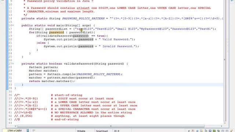Viewport: 235px width, 132px height.
Task: Click //(?=.*[A-Z]) comment on line 39
Action: click(x=26, y=106)
